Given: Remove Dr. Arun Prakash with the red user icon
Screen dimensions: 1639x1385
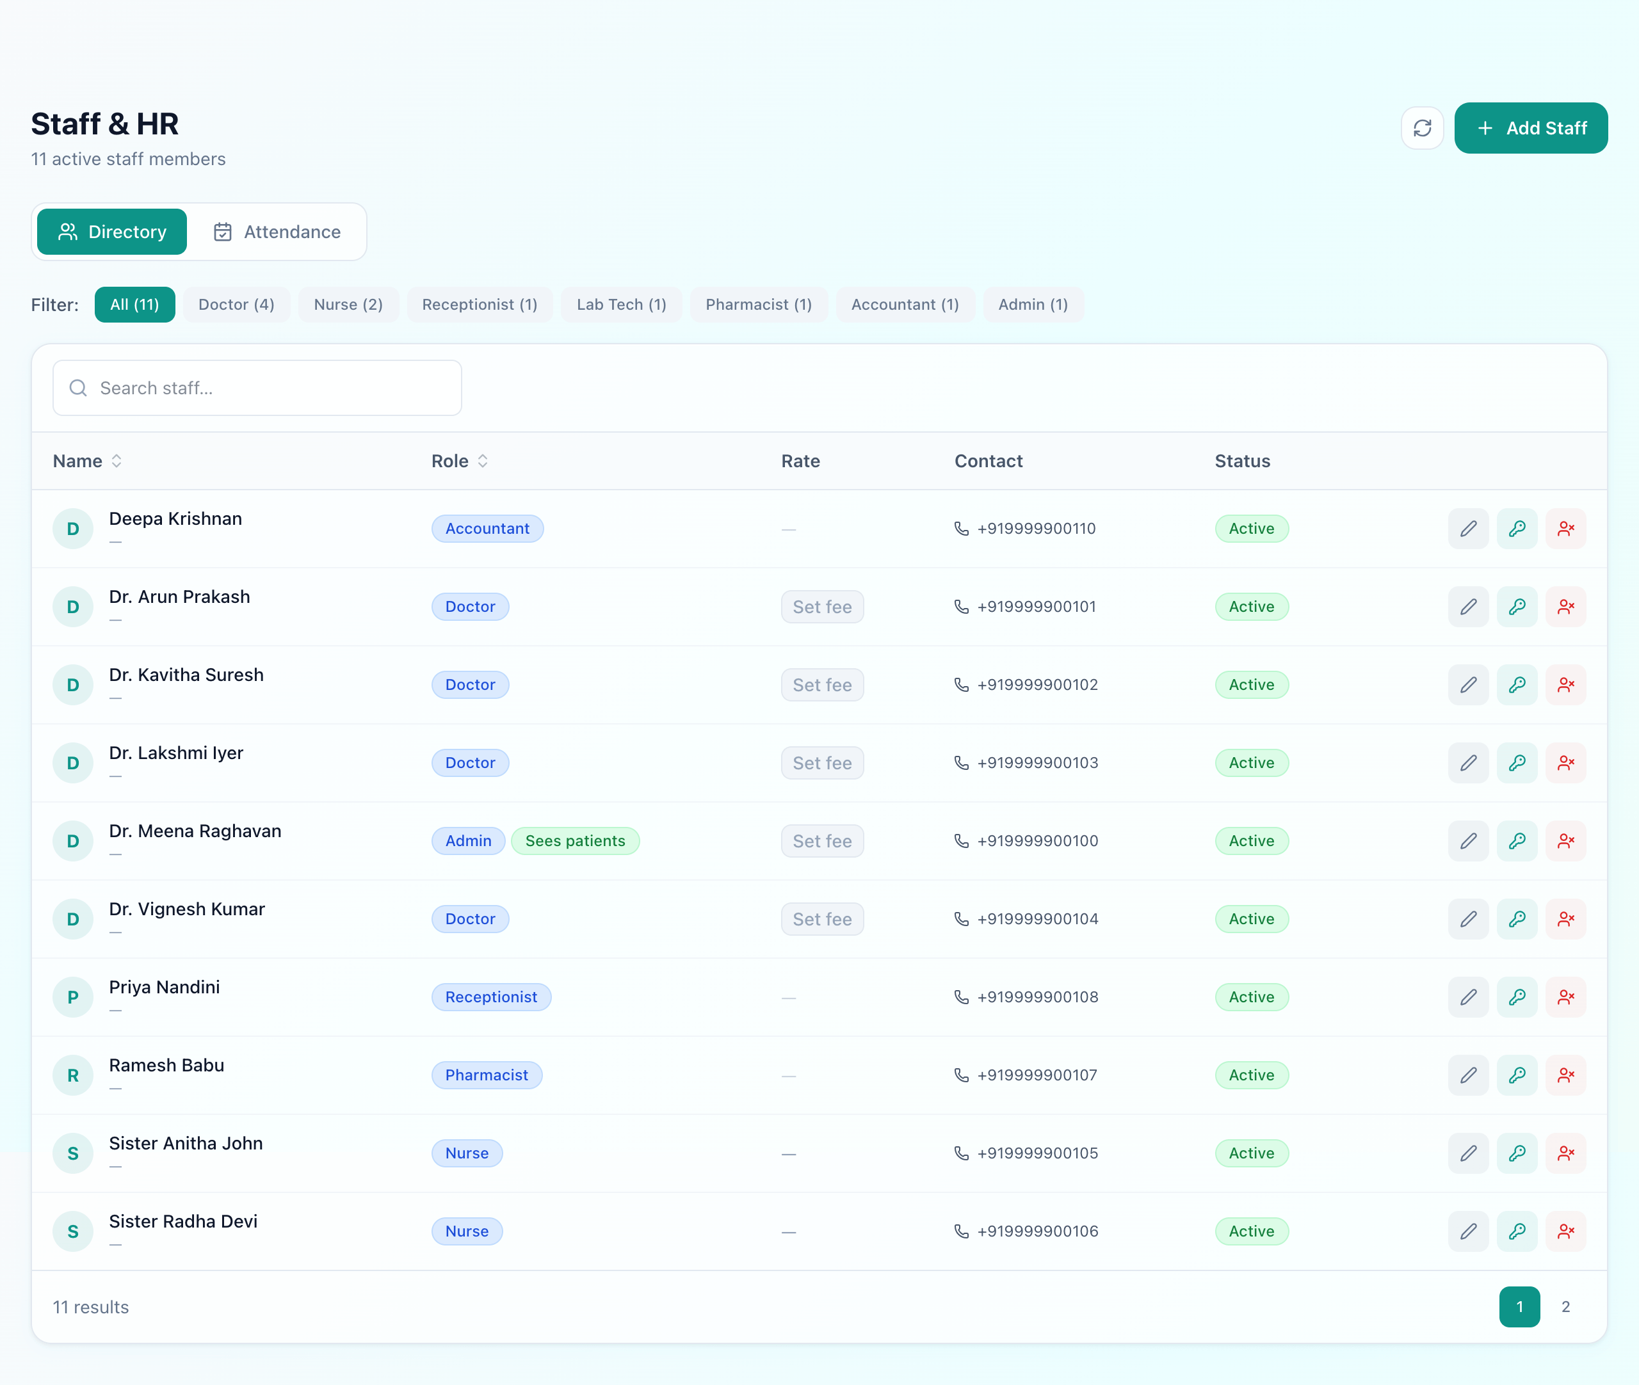Looking at the screenshot, I should [x=1565, y=607].
